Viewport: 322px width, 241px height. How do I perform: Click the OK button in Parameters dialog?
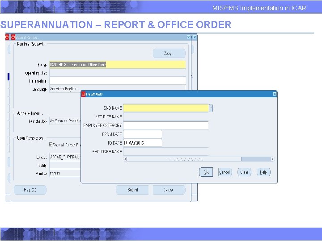[x=206, y=172]
